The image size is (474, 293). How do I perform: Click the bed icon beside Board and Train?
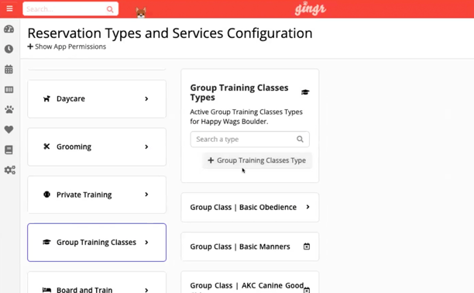[46, 290]
